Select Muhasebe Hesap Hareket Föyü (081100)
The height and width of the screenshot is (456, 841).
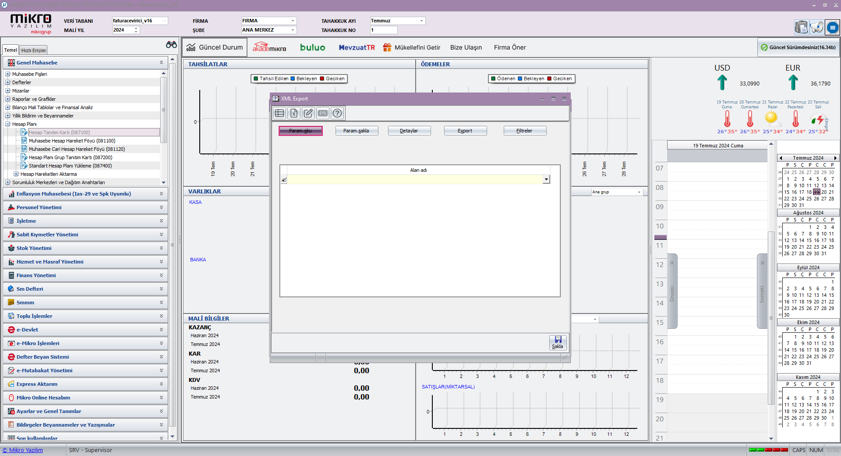point(72,141)
